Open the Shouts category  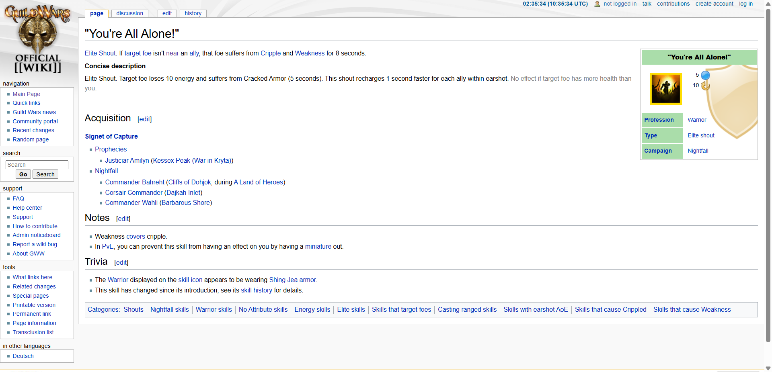coord(133,310)
